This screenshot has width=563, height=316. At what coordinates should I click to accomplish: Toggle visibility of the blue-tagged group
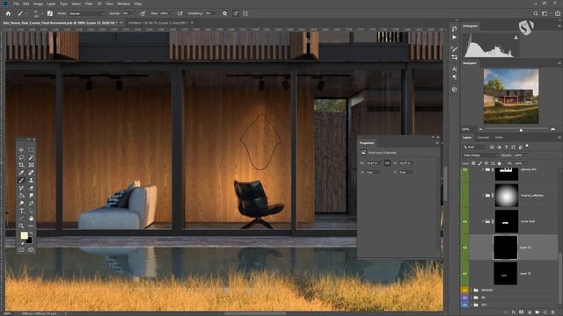point(465,305)
